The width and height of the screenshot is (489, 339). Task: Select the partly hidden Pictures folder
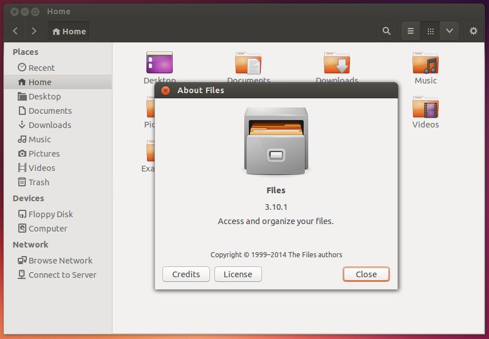pos(150,107)
